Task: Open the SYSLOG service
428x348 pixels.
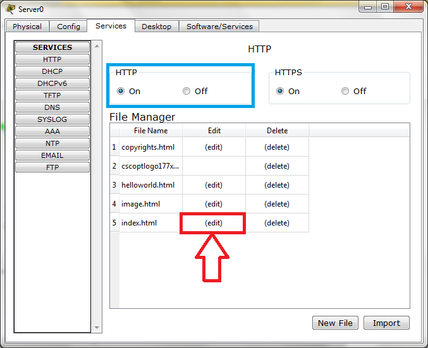Action: 52,119
